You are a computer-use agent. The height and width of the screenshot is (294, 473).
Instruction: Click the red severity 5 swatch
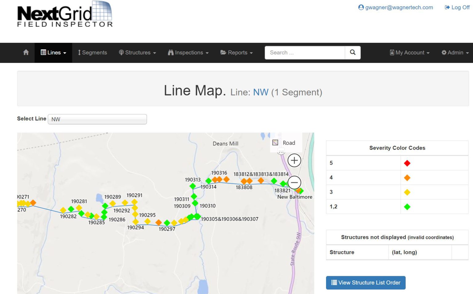click(x=407, y=163)
